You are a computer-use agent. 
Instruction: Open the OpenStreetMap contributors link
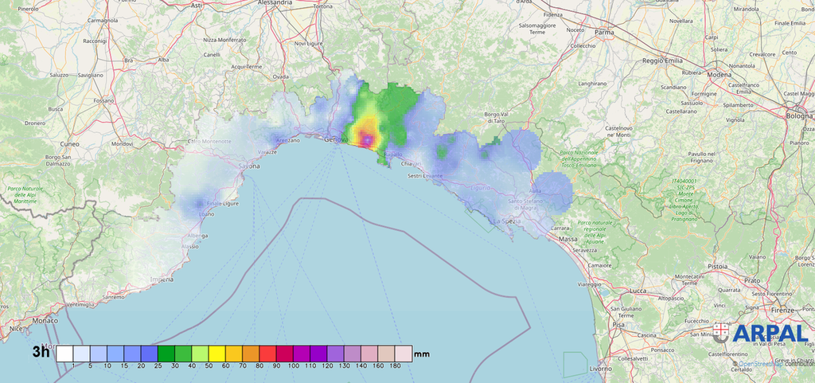point(762,363)
